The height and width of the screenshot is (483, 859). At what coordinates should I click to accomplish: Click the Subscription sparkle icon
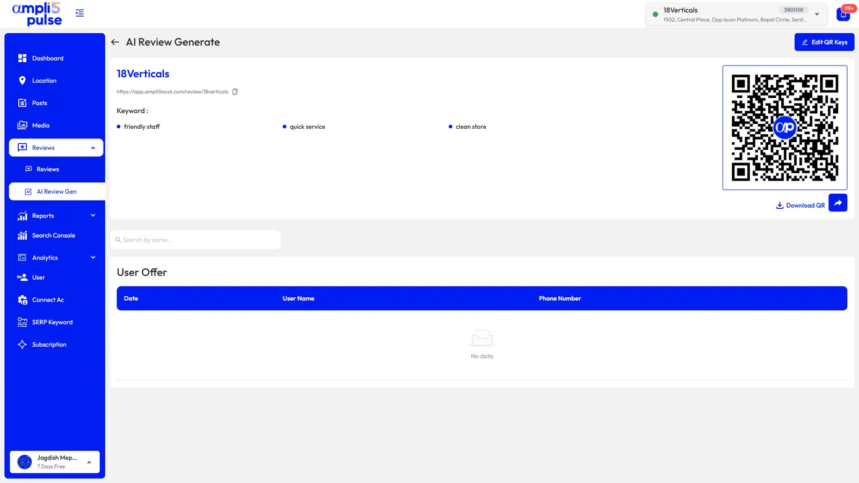point(22,345)
